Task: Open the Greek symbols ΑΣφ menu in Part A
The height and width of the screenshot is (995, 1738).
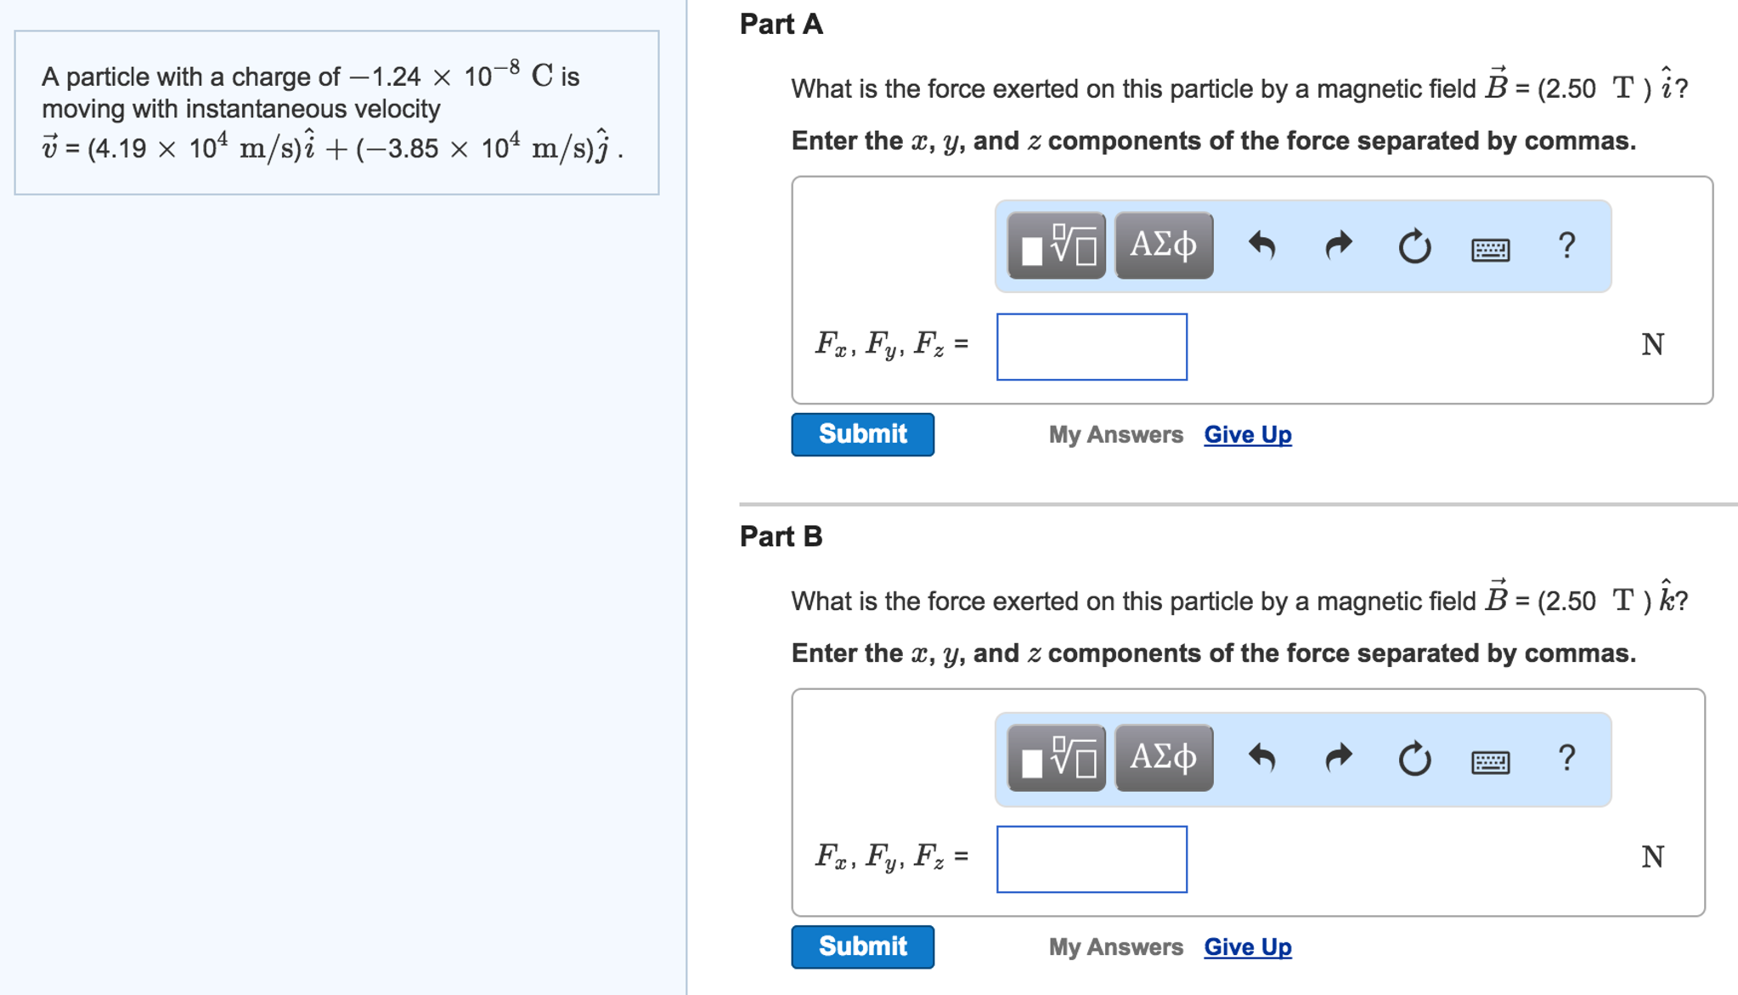Action: 1161,246
